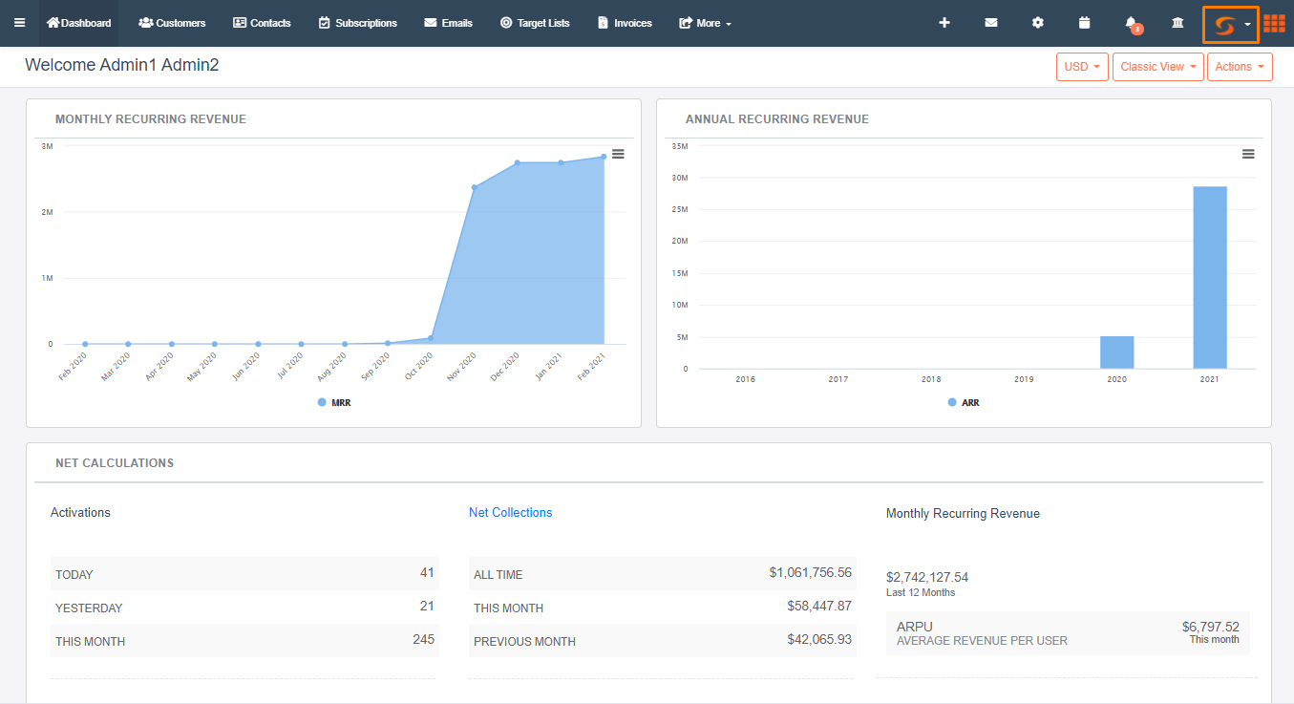The image size is (1294, 704).
Task: Open the orange app grid icon
Action: 1274,23
